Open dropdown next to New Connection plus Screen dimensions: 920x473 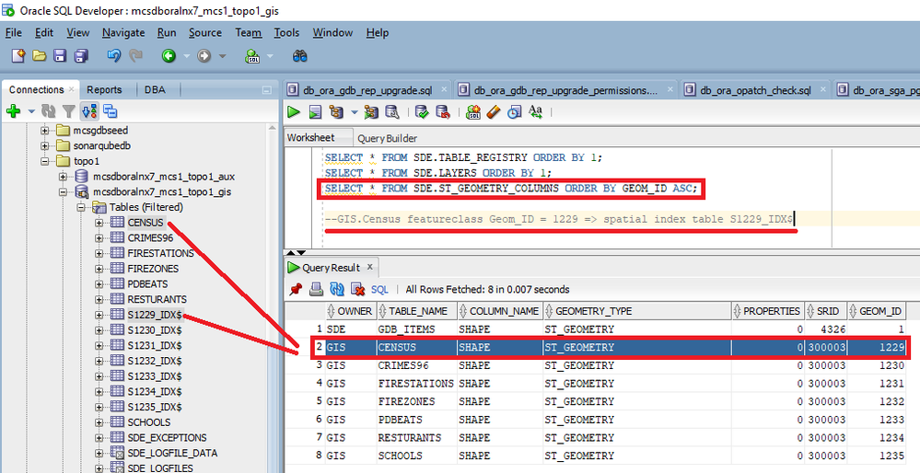pos(31,111)
